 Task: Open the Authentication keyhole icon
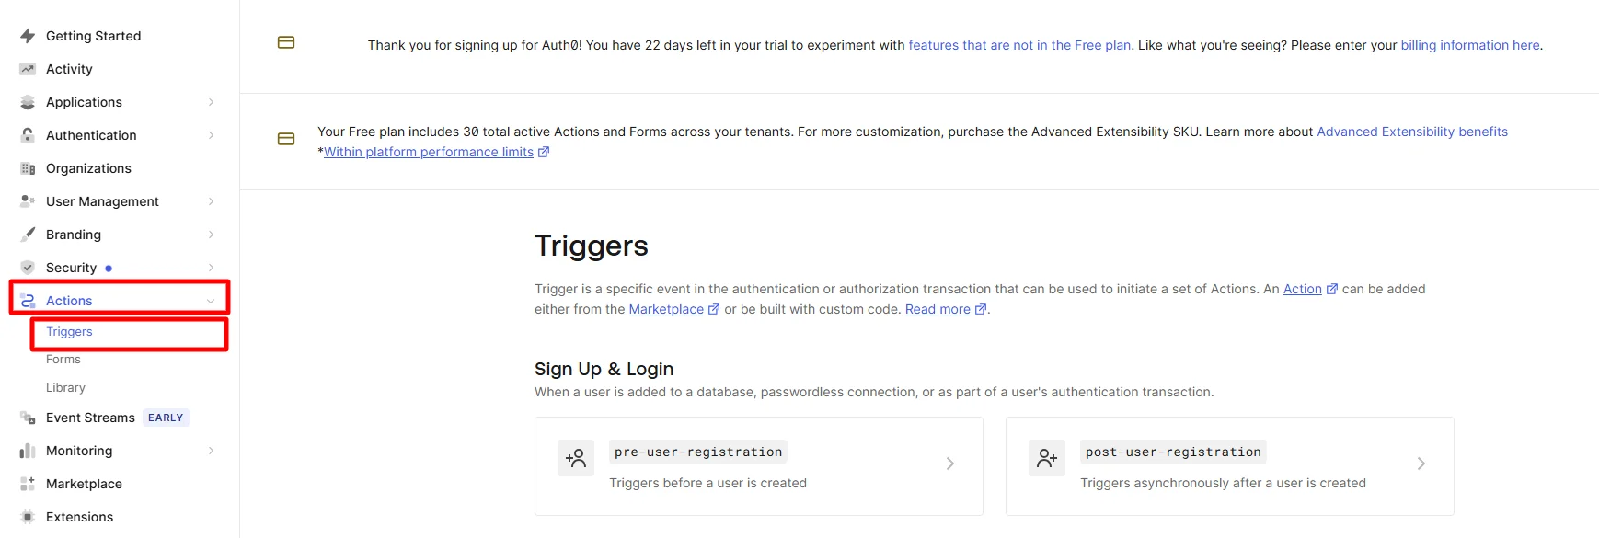26,135
